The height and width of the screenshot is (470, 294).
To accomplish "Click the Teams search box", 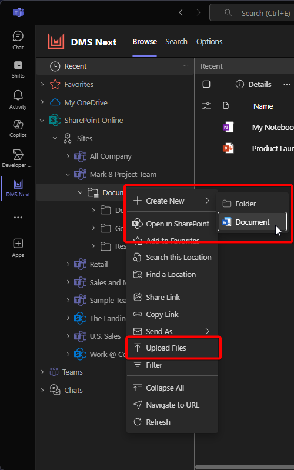I will pos(252,12).
